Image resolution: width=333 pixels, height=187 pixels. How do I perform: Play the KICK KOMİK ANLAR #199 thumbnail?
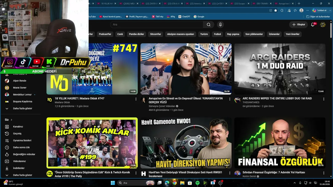pyautogui.click(x=92, y=143)
